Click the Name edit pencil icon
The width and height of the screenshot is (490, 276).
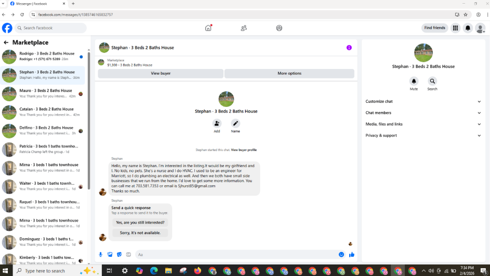[235, 123]
